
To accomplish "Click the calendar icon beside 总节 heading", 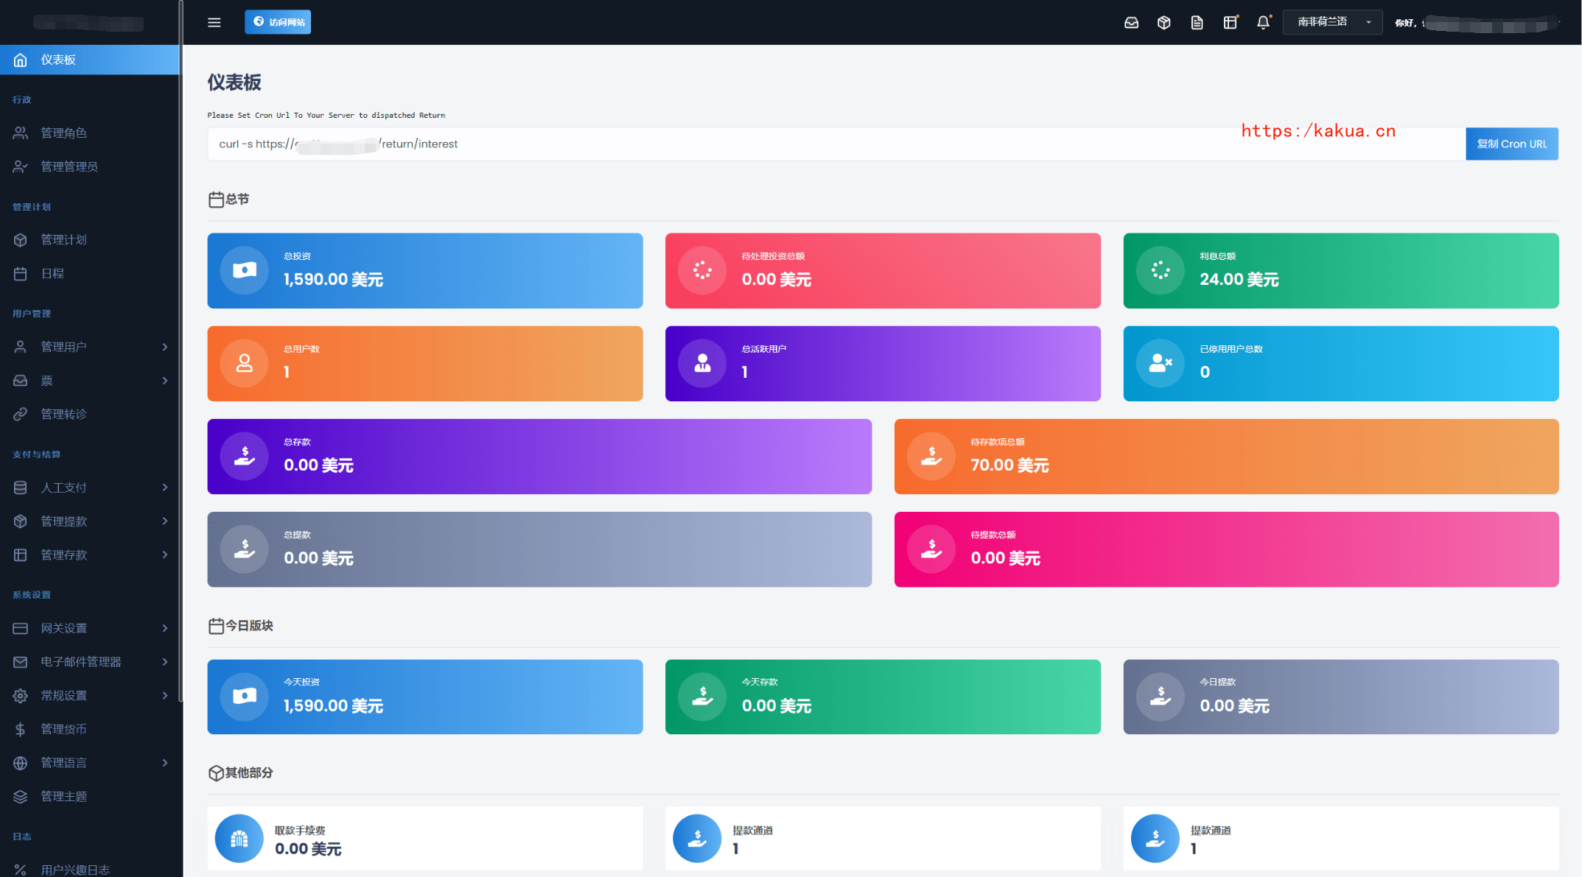I will (216, 200).
